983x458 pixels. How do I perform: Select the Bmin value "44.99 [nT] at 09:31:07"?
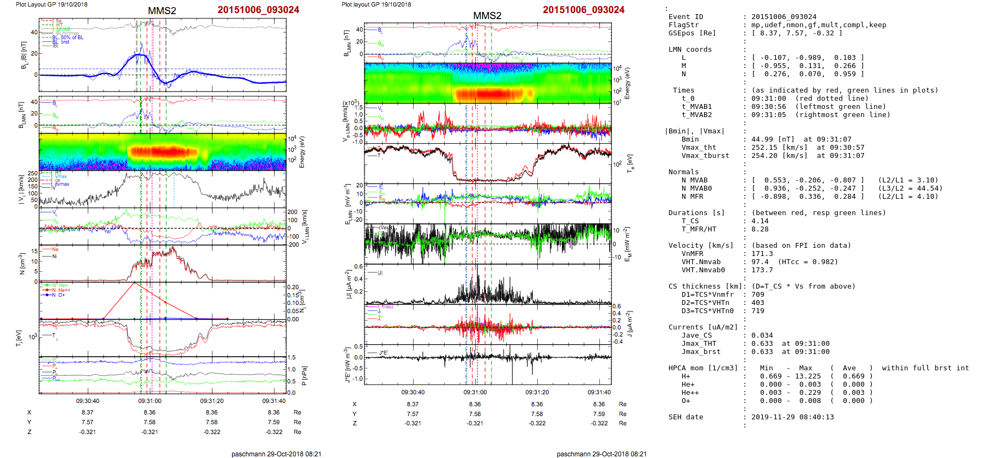801,139
